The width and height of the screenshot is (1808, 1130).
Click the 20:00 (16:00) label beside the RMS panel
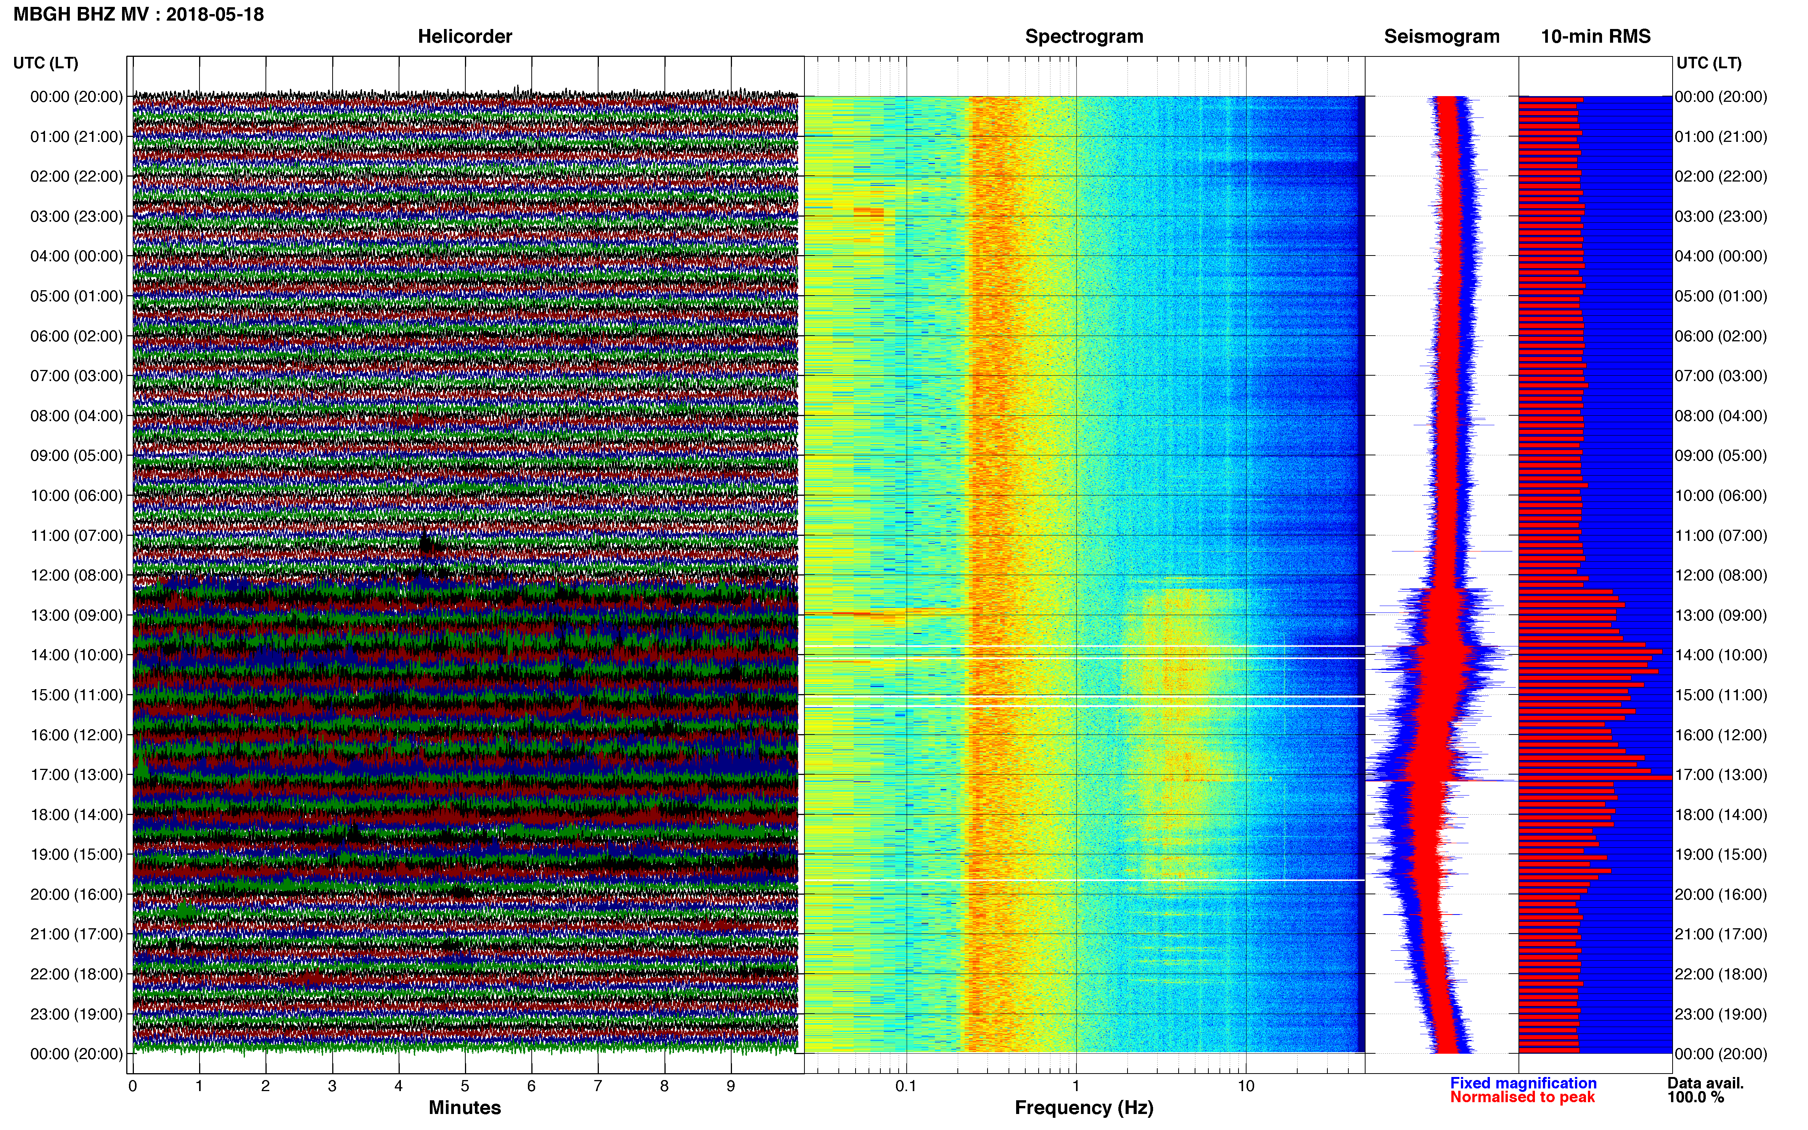[1721, 895]
